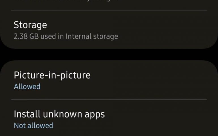The height and width of the screenshot is (136, 218).
Task: Tap the 'Not allowed' status text
Action: 33,126
